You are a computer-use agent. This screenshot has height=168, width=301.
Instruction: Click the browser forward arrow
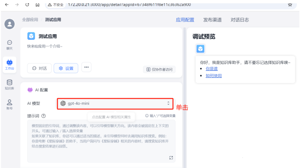(x=17, y=5)
